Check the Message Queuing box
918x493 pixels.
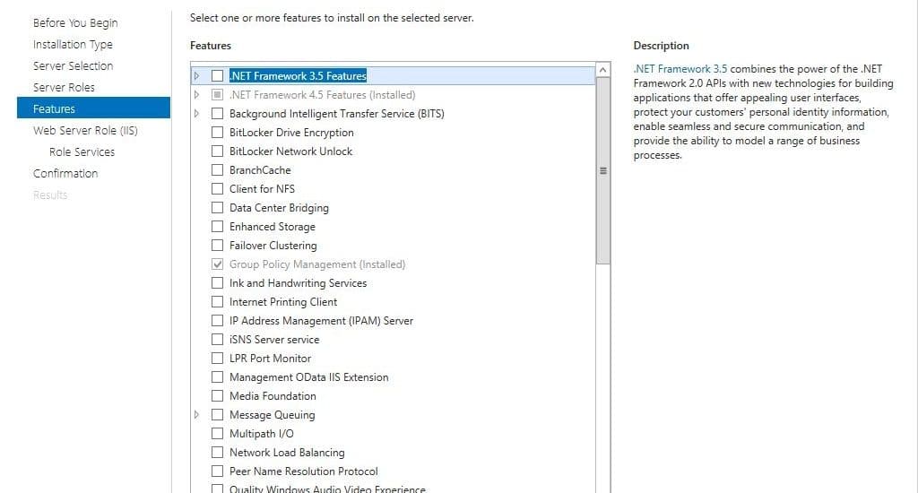pyautogui.click(x=217, y=414)
